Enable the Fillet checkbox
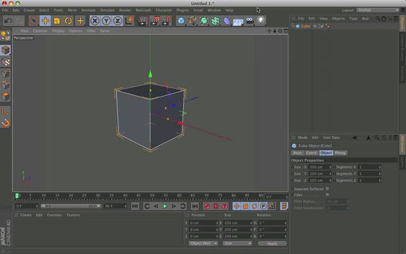 coord(327,194)
